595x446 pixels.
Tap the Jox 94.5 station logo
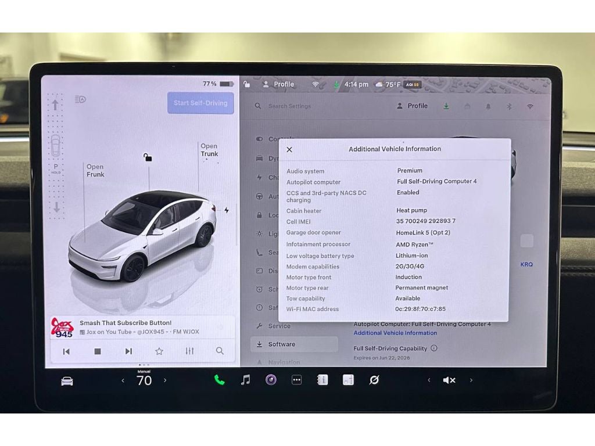coord(62,328)
